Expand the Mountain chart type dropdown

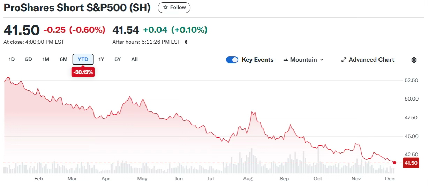pos(322,60)
